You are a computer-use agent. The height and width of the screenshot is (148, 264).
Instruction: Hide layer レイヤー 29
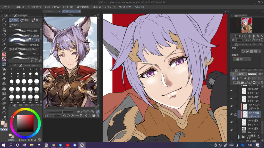point(232,114)
